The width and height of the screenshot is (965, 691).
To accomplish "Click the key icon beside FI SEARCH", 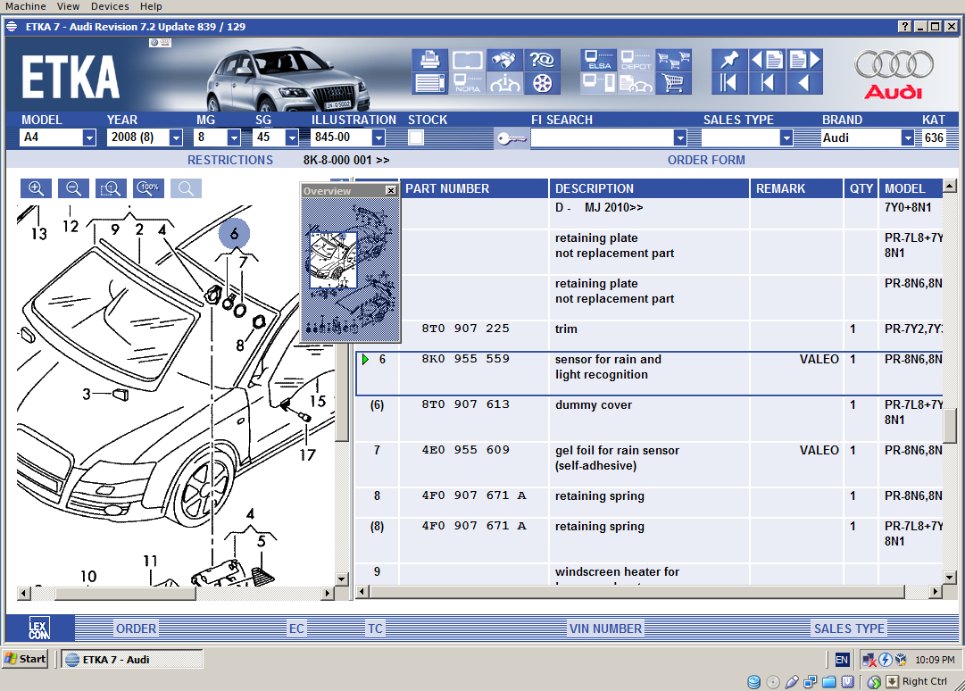I will tap(511, 138).
